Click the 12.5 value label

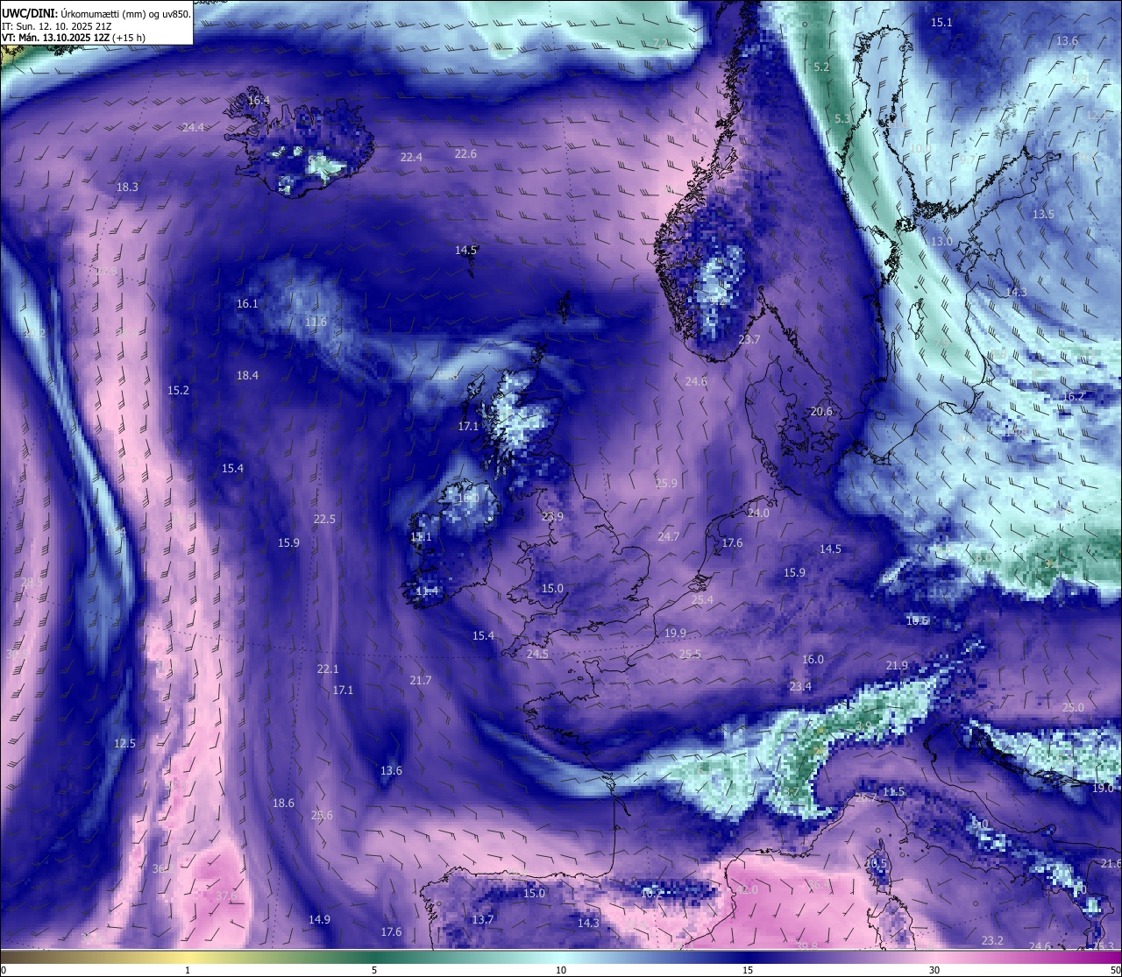[124, 743]
